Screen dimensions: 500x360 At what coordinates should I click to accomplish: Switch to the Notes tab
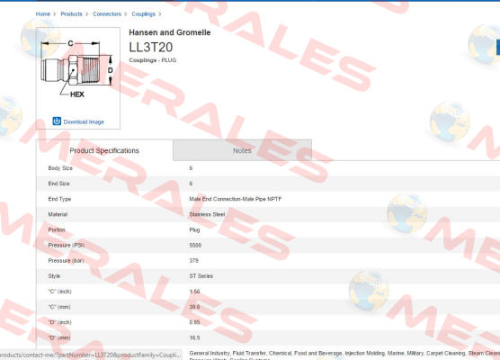tap(242, 150)
